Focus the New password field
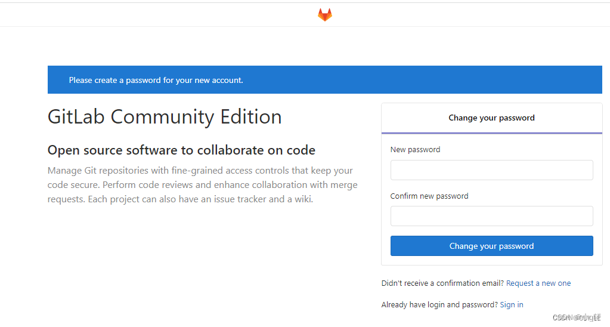Image resolution: width=610 pixels, height=327 pixels. coord(492,170)
